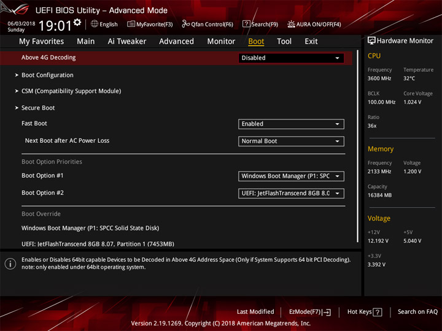Viewport: 442px width, 331px height.
Task: Open the Above 4G Decoding dropdown
Action: click(x=291, y=58)
